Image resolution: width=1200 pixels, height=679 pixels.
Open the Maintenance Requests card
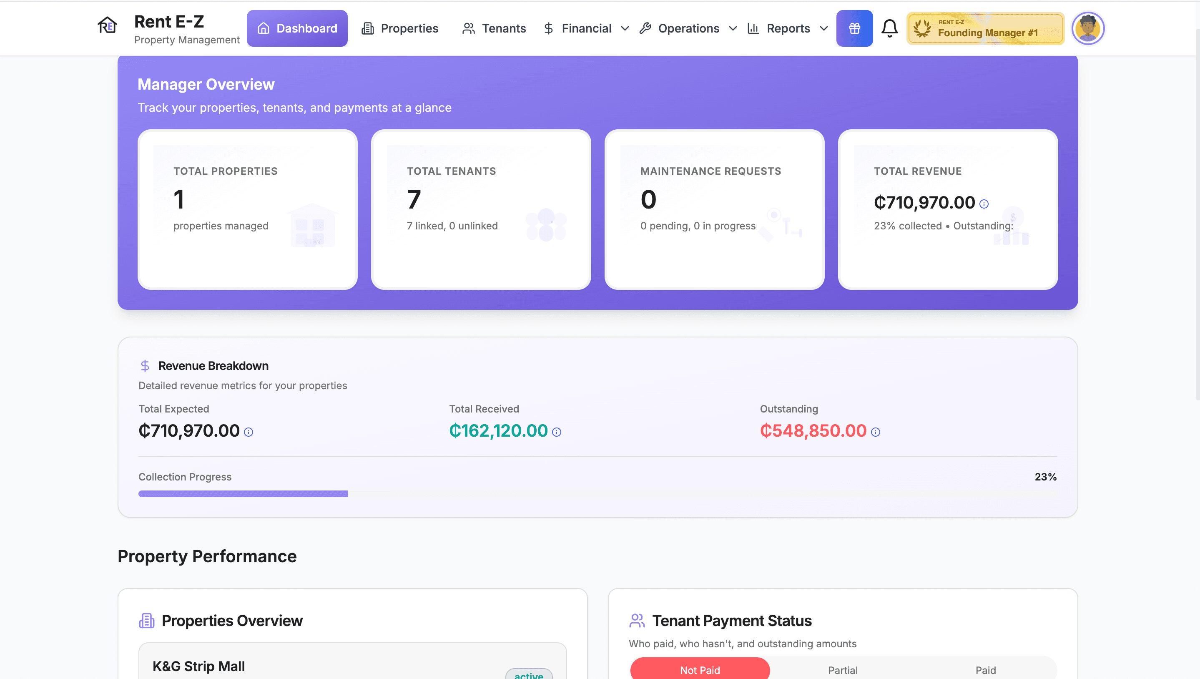(x=714, y=209)
